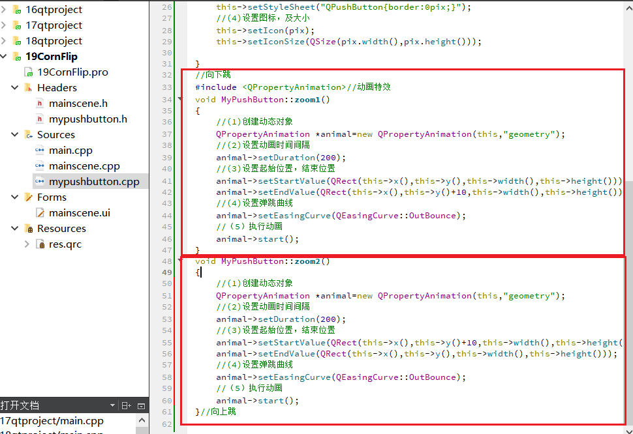The image size is (633, 434).
Task: Select mypushbutton.cpp in the tree
Action: coord(94,182)
